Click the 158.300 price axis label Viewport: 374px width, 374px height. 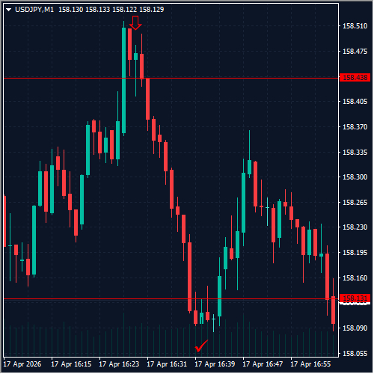pyautogui.click(x=355, y=177)
